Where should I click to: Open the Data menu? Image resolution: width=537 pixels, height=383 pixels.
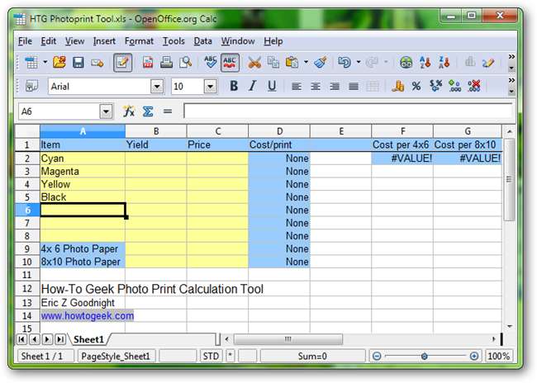202,41
